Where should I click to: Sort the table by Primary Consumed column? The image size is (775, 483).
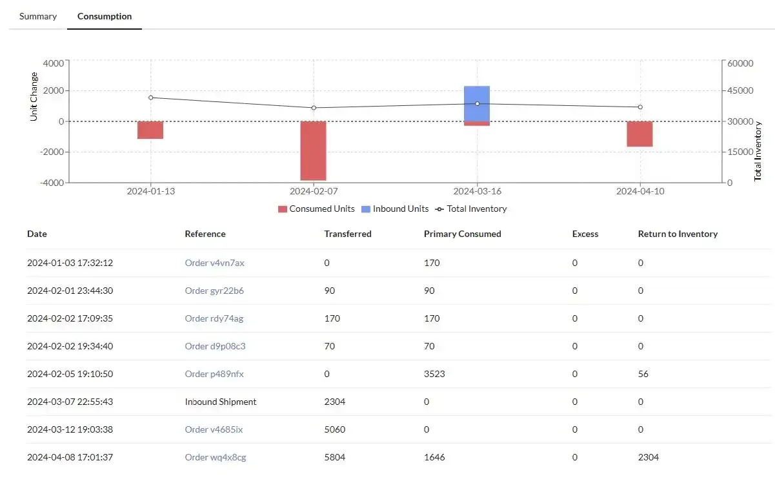[x=463, y=234]
